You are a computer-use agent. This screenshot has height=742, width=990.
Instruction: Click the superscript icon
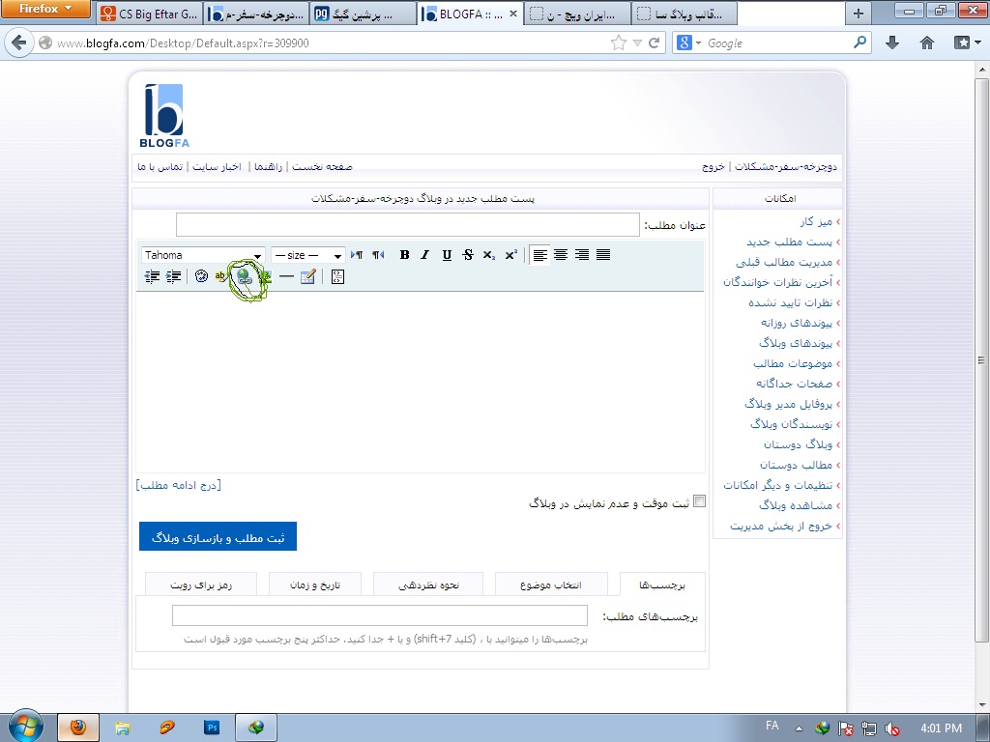click(511, 255)
